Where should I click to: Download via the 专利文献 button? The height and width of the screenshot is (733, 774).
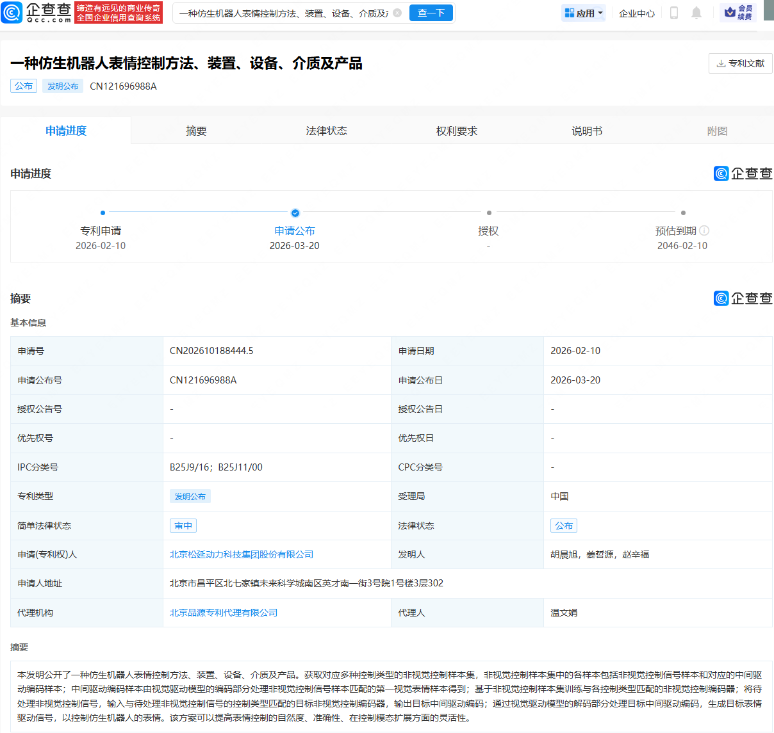pyautogui.click(x=740, y=63)
